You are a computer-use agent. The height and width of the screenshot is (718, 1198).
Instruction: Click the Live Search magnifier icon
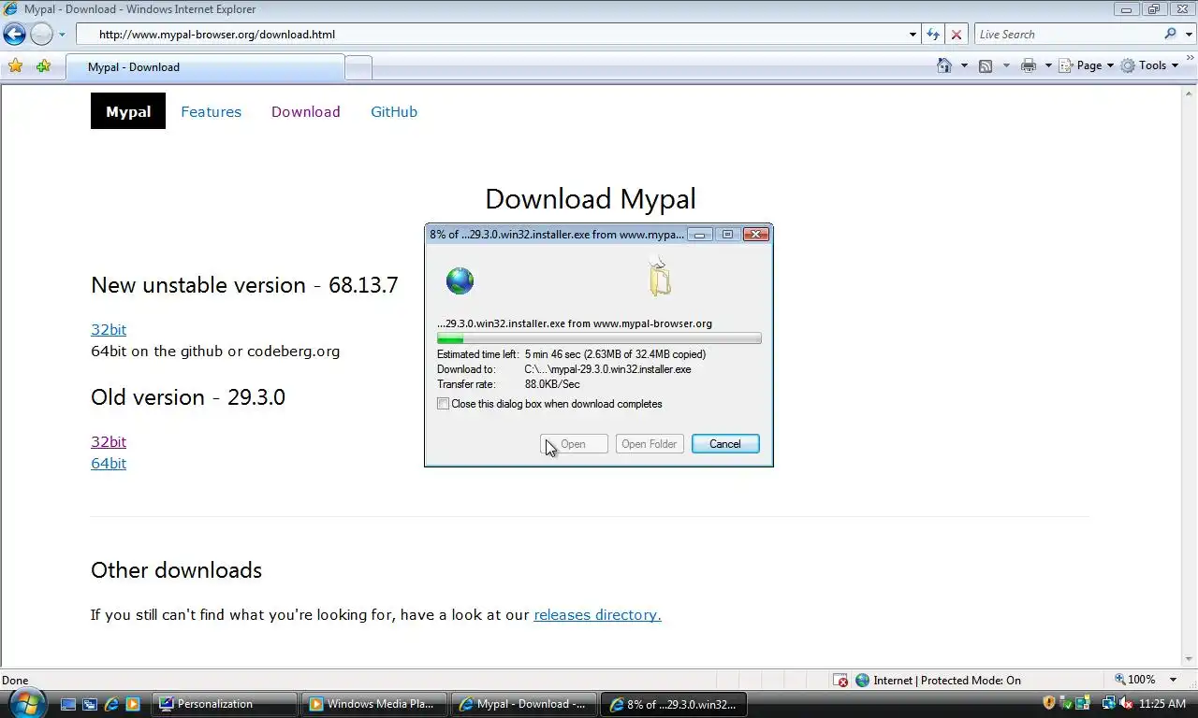click(x=1170, y=35)
